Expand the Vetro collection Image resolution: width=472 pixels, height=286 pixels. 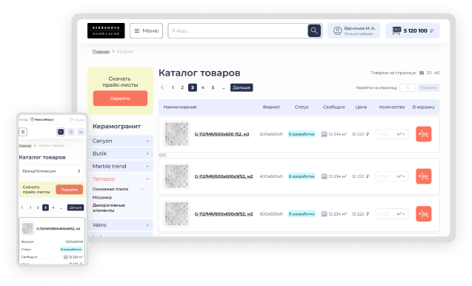pyautogui.click(x=121, y=225)
